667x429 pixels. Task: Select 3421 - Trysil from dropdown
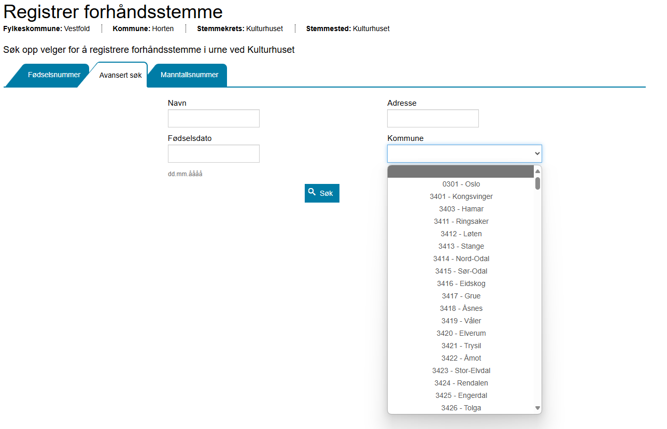pos(461,346)
